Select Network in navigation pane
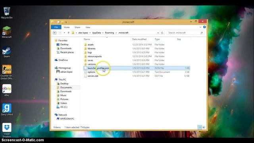The width and height of the screenshot is (254, 143). click(x=63, y=115)
